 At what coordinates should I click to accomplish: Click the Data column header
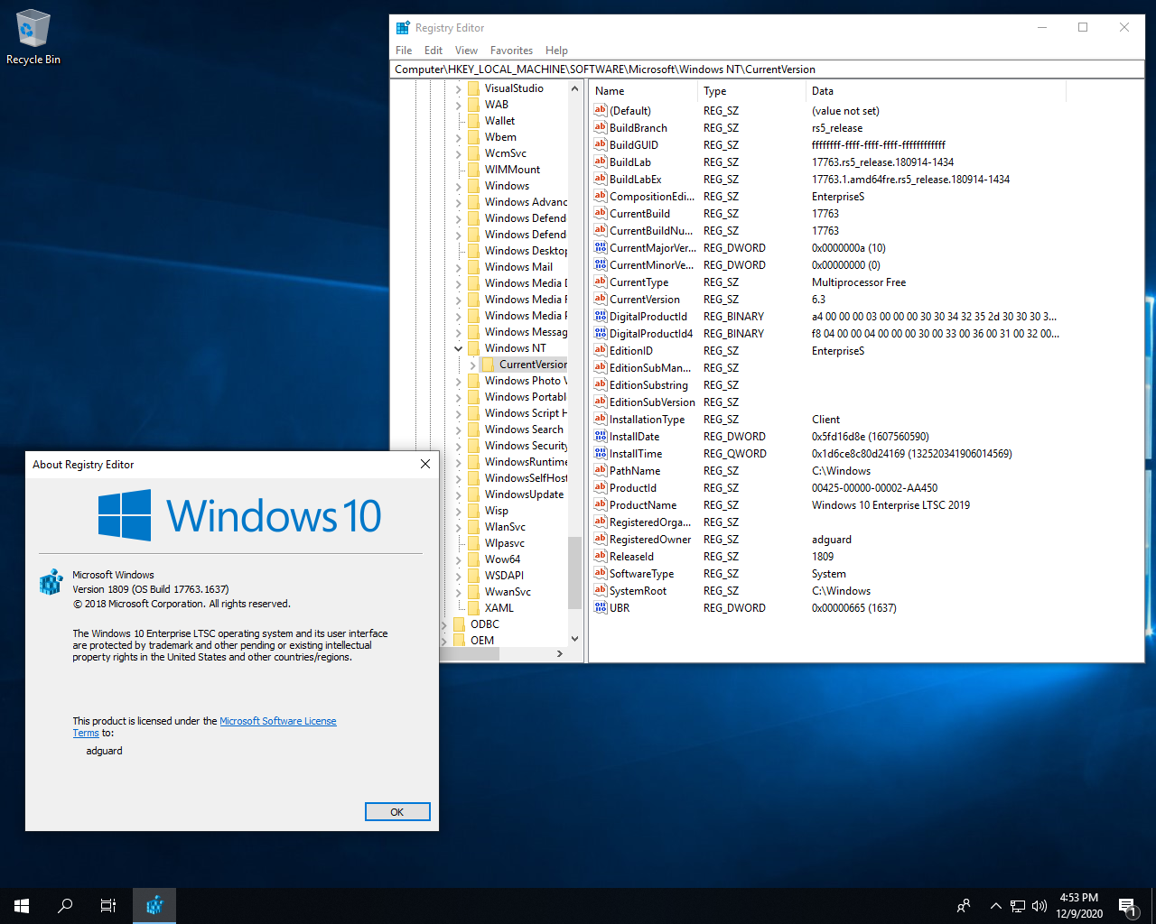pyautogui.click(x=936, y=91)
